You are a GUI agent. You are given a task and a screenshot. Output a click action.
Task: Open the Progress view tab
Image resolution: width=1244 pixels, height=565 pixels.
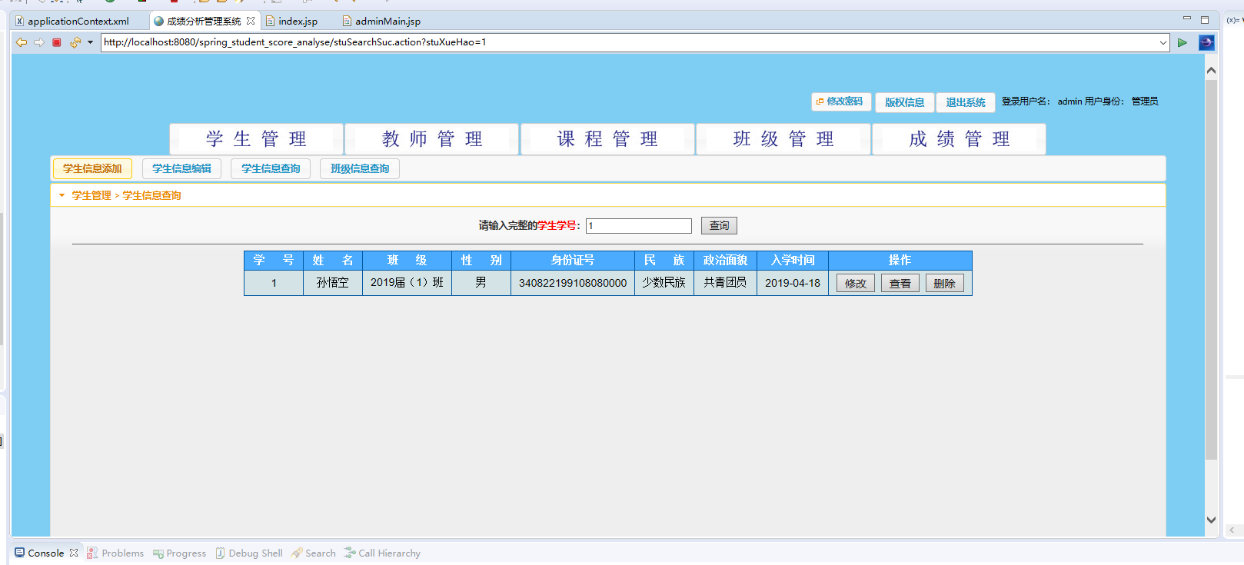180,553
